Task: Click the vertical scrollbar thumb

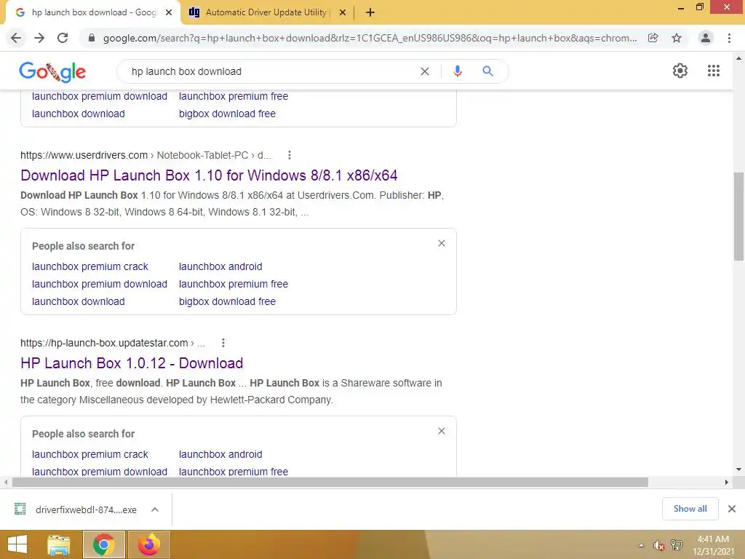Action: click(x=738, y=216)
